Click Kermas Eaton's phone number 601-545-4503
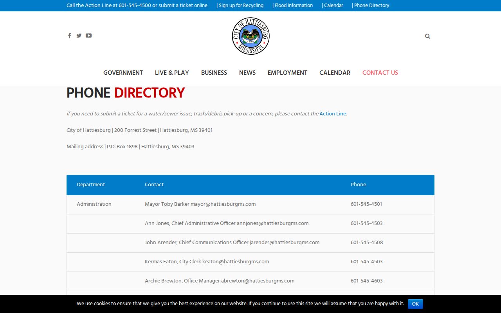This screenshot has height=313, width=501. (367, 262)
